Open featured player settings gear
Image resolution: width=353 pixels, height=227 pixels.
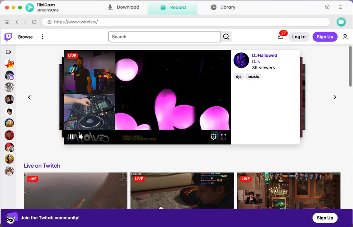point(213,137)
